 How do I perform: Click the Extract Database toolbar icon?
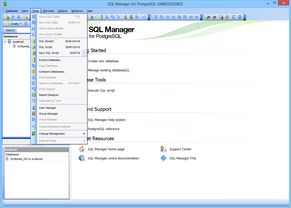click(101, 17)
